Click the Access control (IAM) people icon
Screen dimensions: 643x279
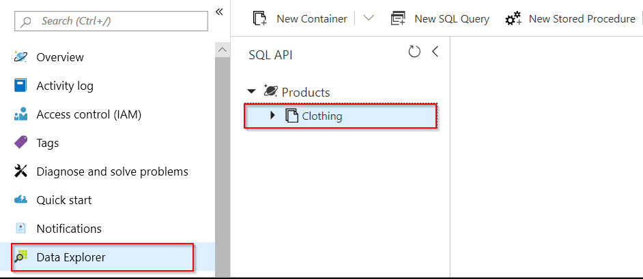pos(20,114)
